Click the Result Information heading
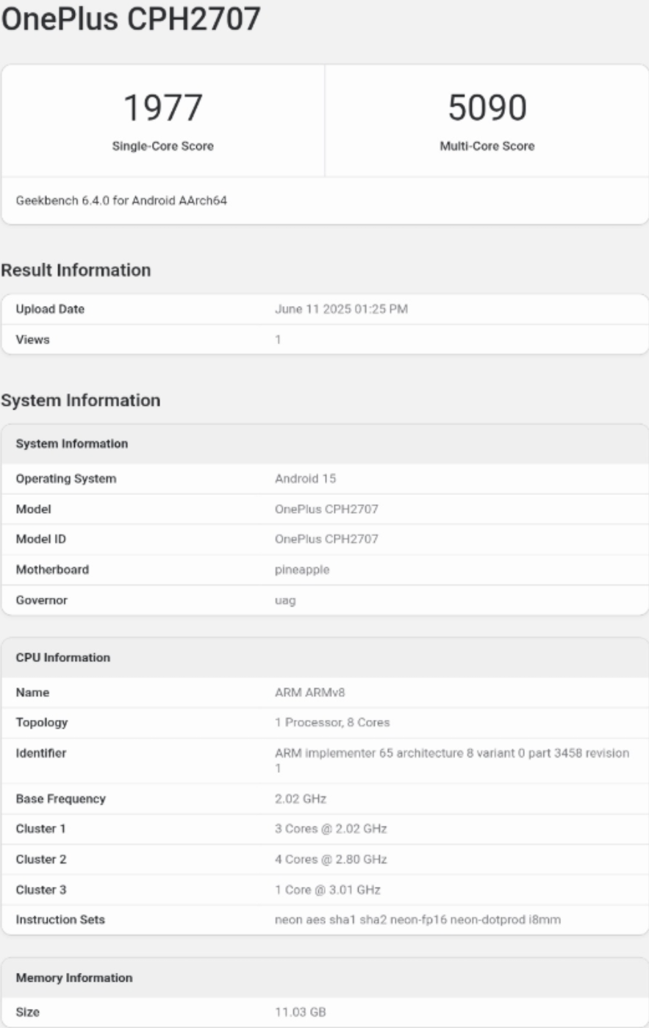Viewport: 649px width, 1028px height. pos(76,270)
